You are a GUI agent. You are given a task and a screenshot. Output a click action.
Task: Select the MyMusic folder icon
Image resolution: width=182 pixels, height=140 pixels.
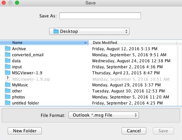click(8, 85)
